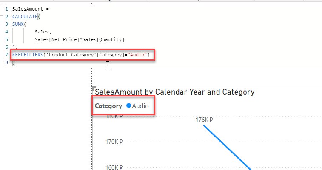Place cursor at closing parenthesis on line 8
The image size is (322, 170).
(14, 62)
